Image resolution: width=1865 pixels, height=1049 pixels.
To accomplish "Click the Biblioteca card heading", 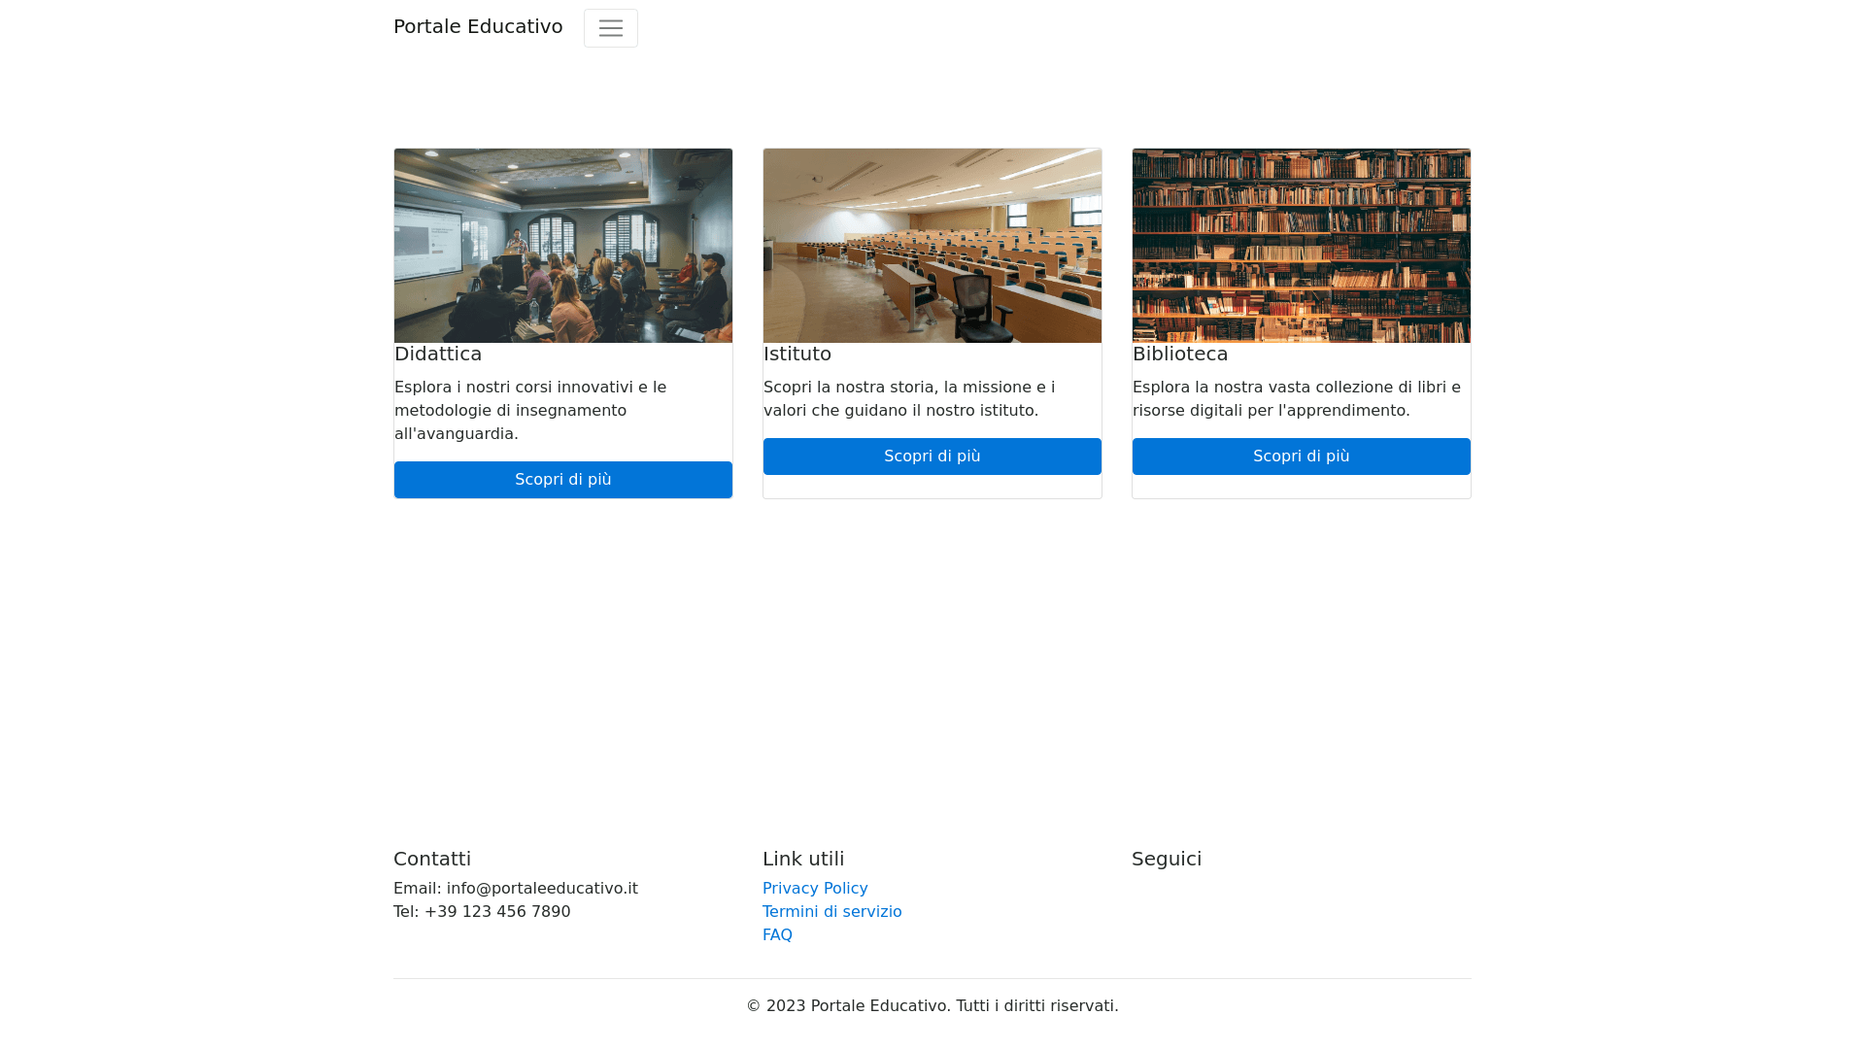I will click(x=1180, y=355).
